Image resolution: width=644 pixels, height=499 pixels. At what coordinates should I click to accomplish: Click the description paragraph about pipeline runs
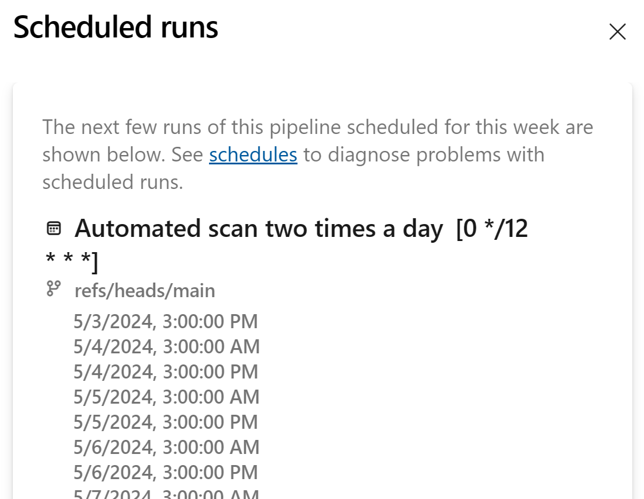click(x=318, y=154)
